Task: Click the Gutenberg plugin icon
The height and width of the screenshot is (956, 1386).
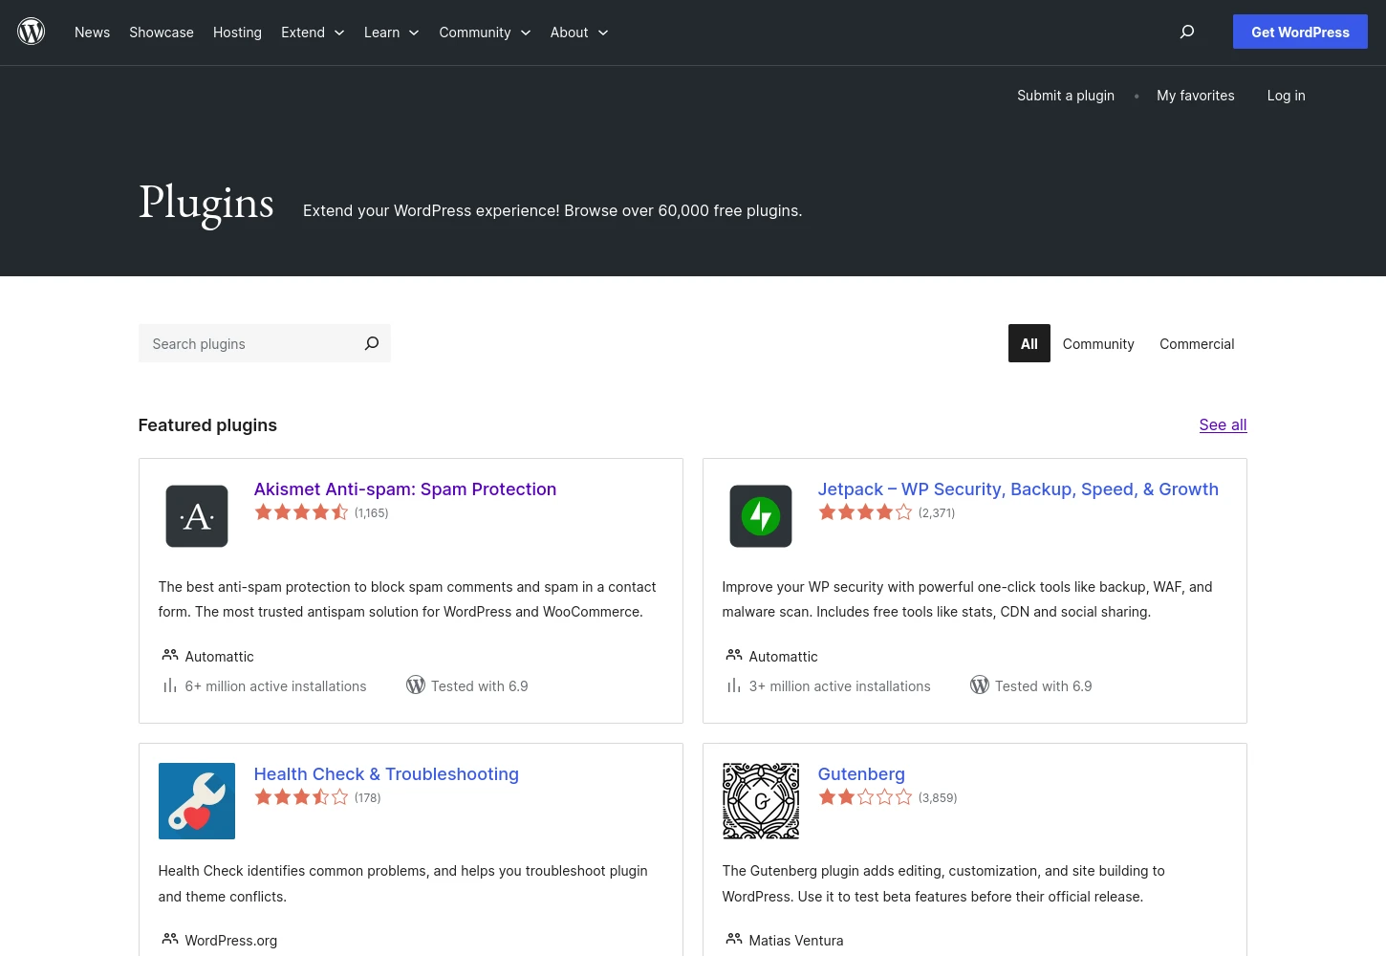Action: 760,801
